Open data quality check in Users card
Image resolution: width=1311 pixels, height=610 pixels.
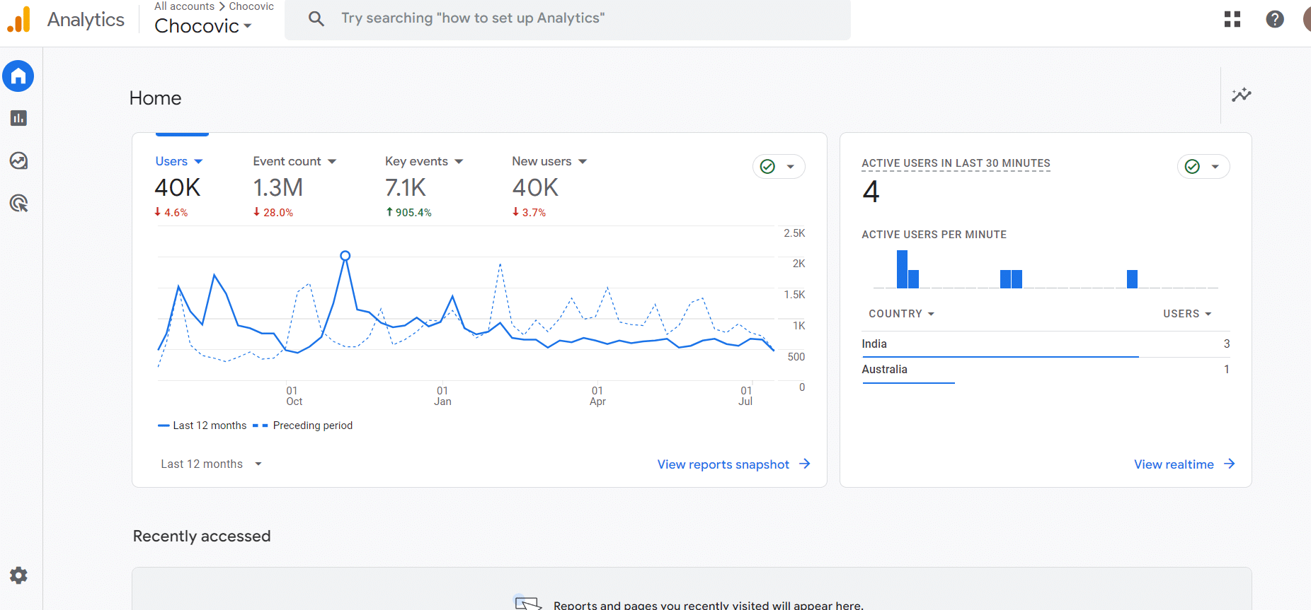(x=778, y=167)
